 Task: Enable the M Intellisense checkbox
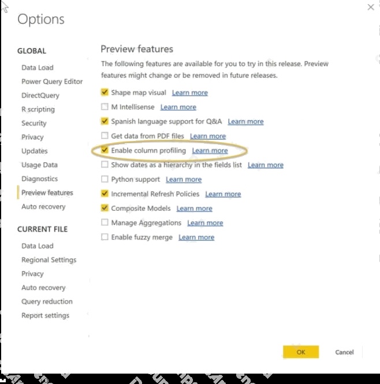click(105, 107)
